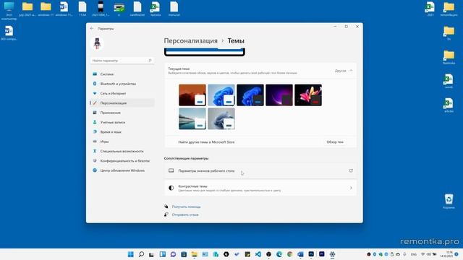Open Google Chrome from taskbar
Image resolution: width=463 pixels, height=260 pixels.
pos(289,254)
